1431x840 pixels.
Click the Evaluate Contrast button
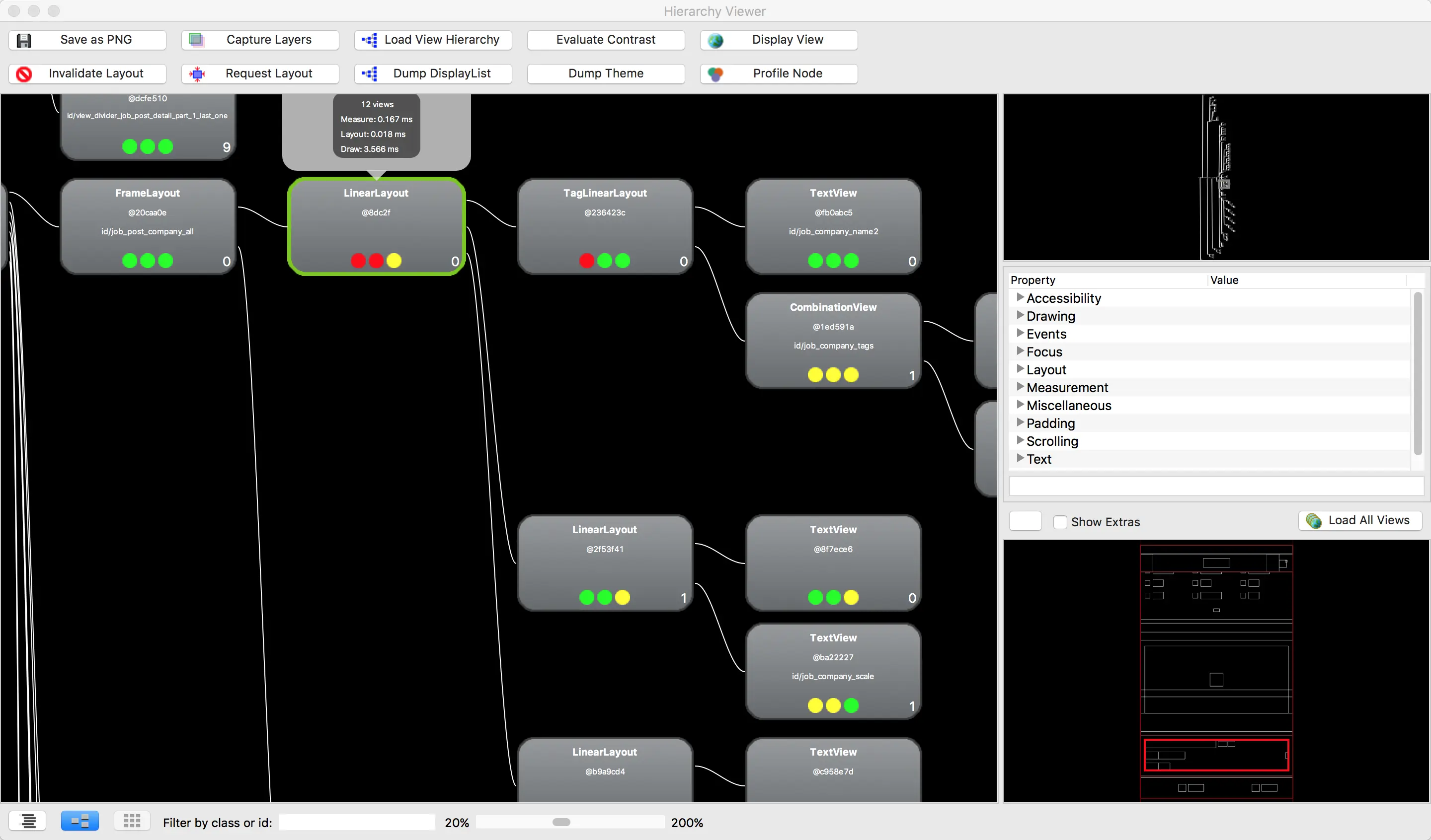(606, 40)
